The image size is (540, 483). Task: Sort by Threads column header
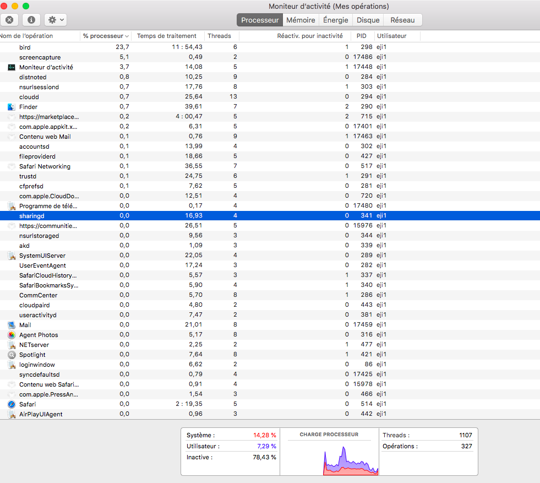[222, 36]
